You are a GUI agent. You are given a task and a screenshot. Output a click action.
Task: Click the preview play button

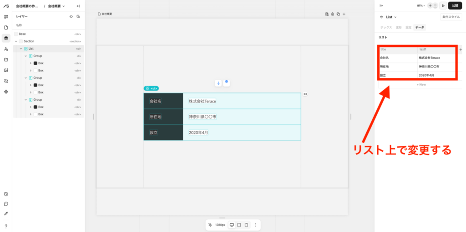442,5
